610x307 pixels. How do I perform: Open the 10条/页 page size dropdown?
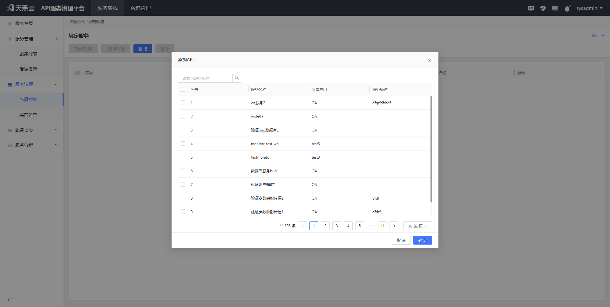tap(417, 226)
